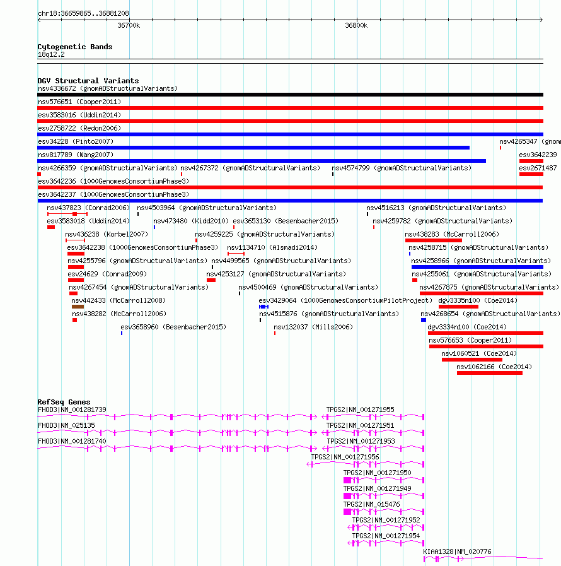Click nsv442433 (McCarroll2008) label
Screen dimensions: 561x566
(119, 300)
